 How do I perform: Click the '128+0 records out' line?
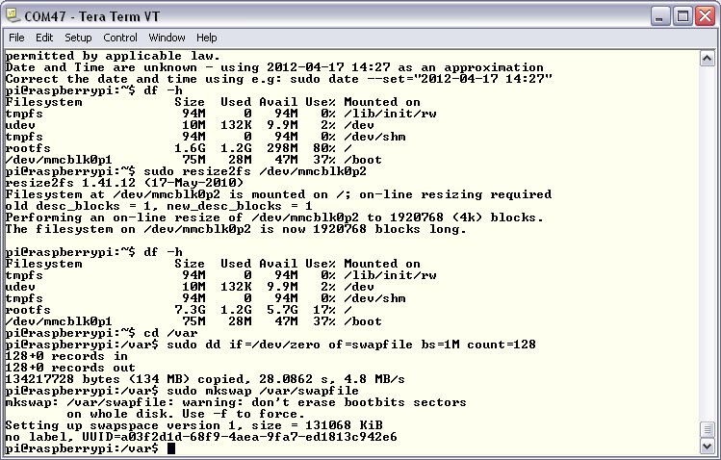click(70, 368)
